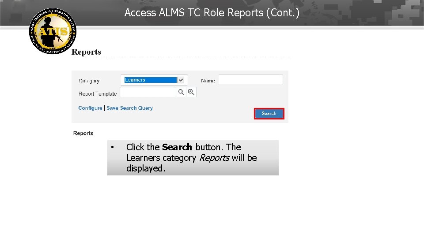Viewport: 424px width, 238px height.
Task: Select the Learners category value
Action: pyautogui.click(x=150, y=80)
